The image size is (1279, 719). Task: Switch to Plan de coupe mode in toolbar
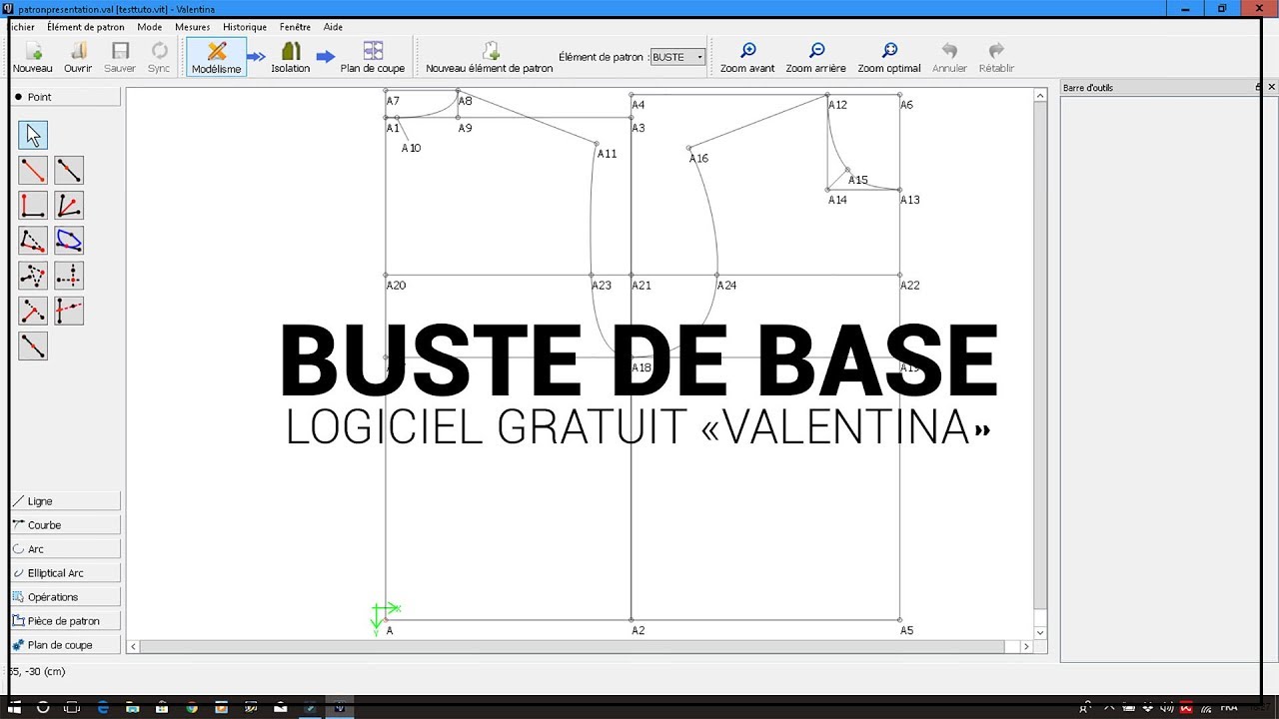click(x=373, y=57)
